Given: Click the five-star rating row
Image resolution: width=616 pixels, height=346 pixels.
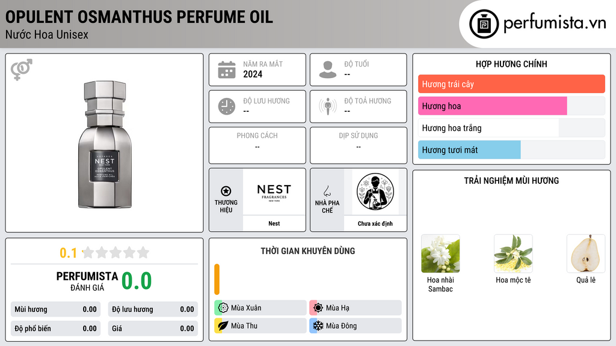Looking at the screenshot, I should pos(116,252).
